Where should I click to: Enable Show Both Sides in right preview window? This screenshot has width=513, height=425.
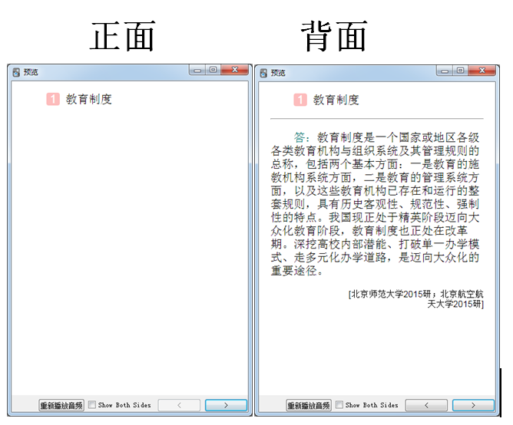(339, 405)
